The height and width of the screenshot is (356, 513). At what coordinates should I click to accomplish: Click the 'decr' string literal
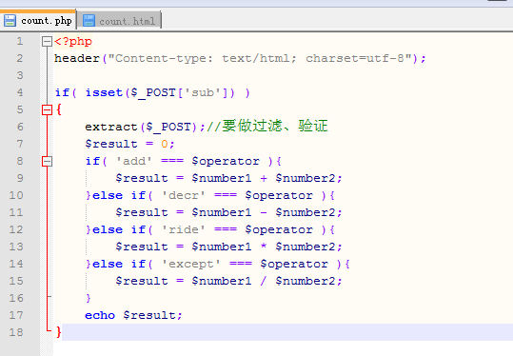click(184, 195)
